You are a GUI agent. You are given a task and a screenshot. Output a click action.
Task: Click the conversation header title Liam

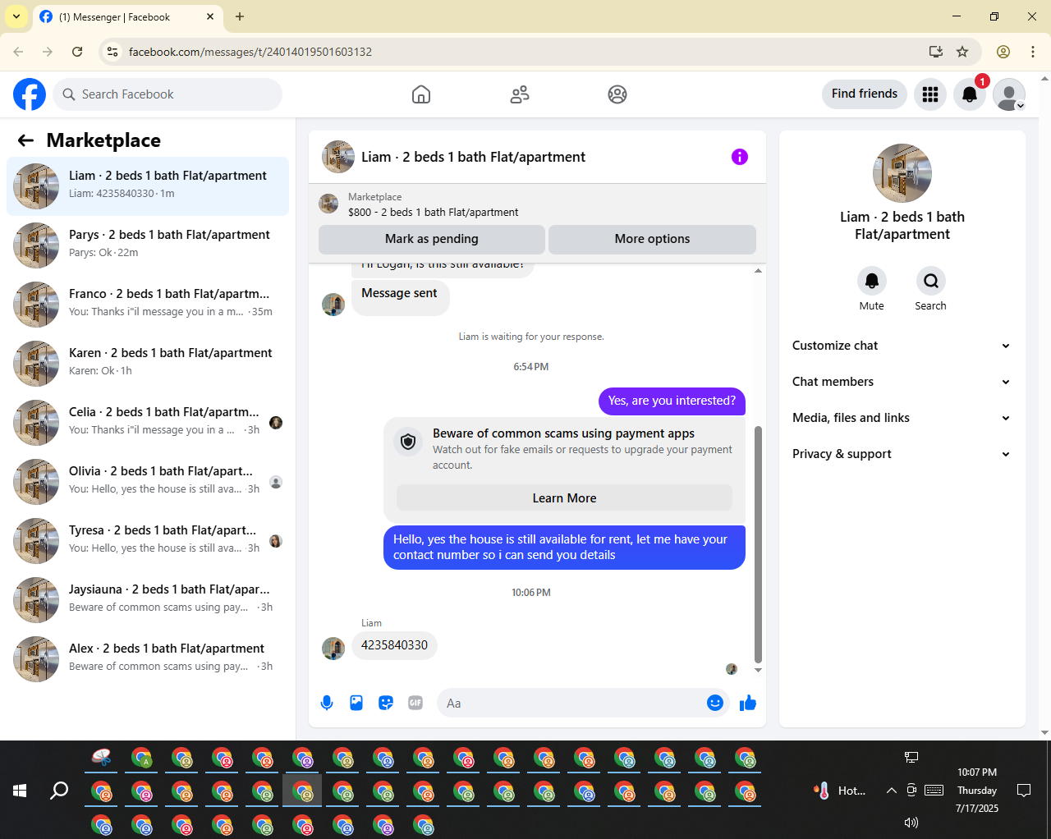click(473, 157)
